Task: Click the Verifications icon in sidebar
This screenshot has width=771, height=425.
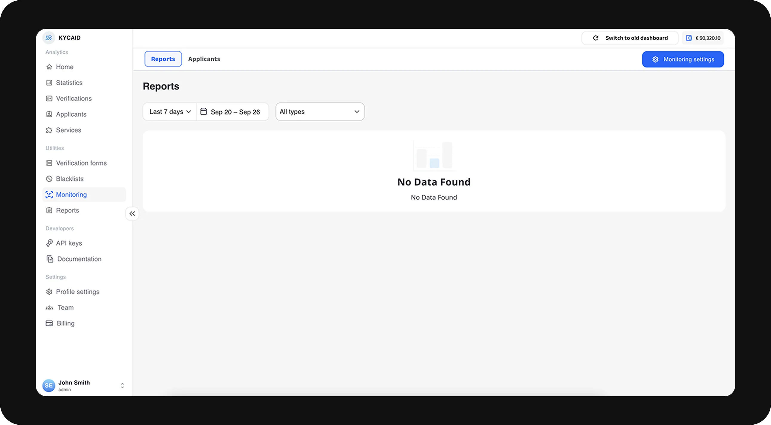Action: [x=49, y=98]
